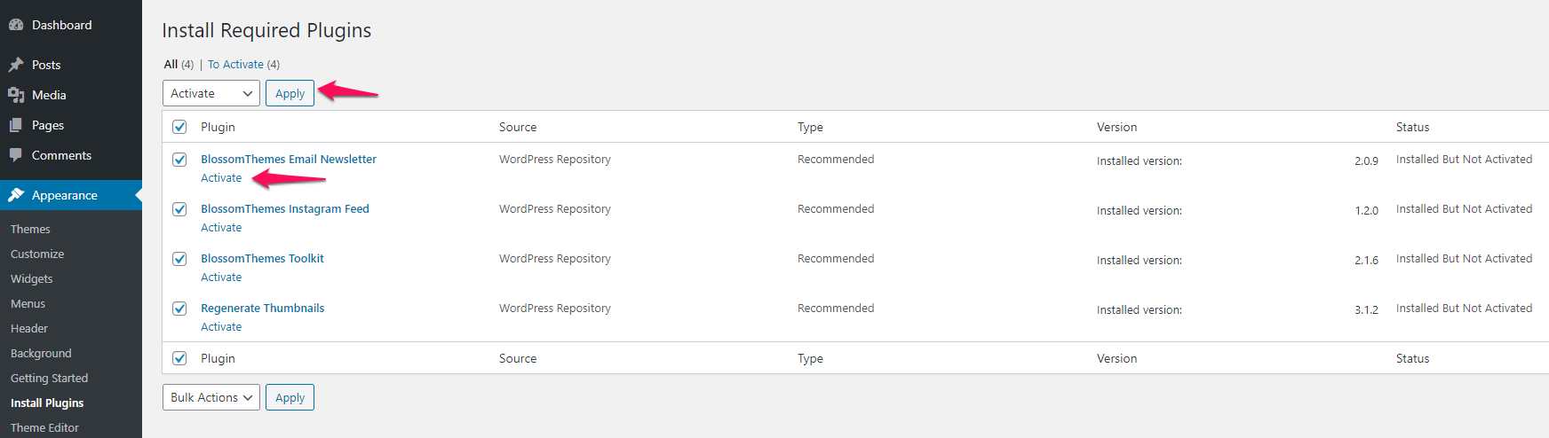This screenshot has height=438, width=1549.
Task: Click the Posts pushpin icon
Action: [x=16, y=65]
